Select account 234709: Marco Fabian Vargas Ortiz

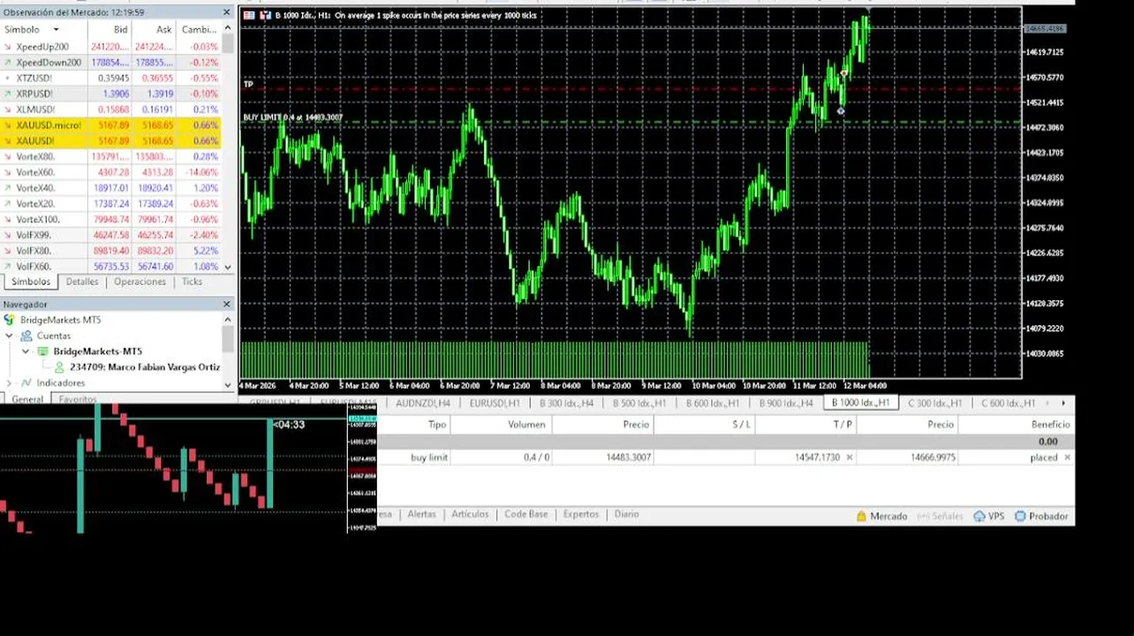145,367
